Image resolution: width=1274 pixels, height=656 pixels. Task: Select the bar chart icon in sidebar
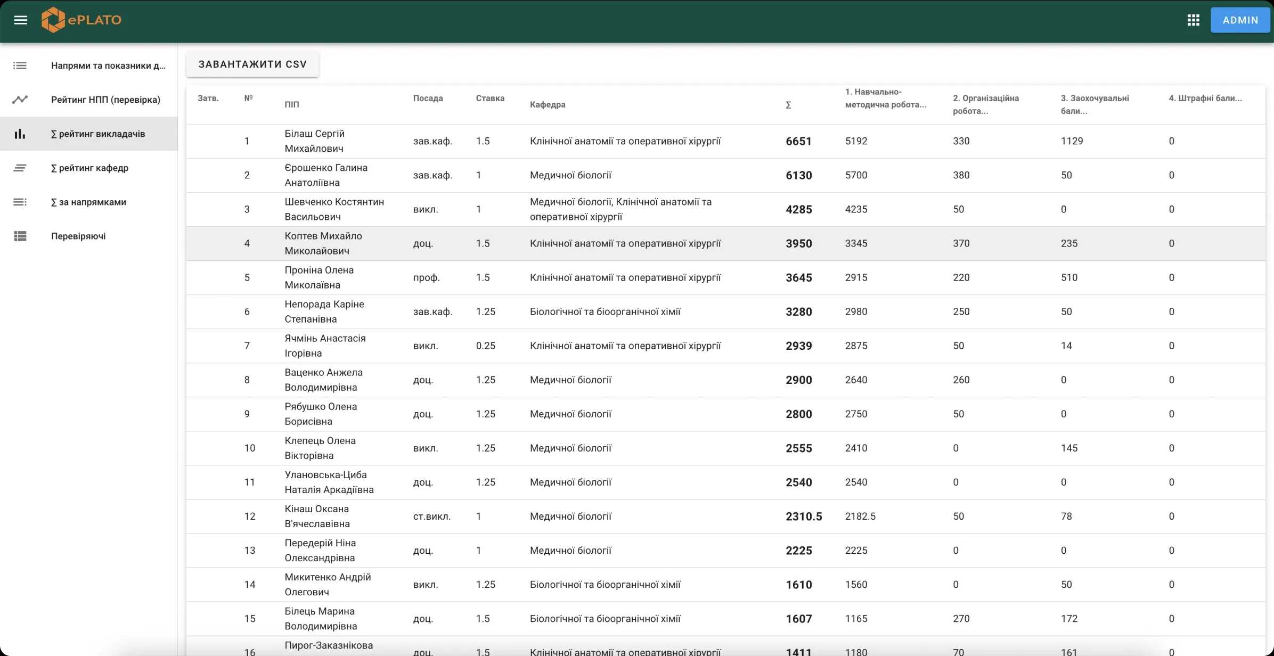(x=20, y=133)
